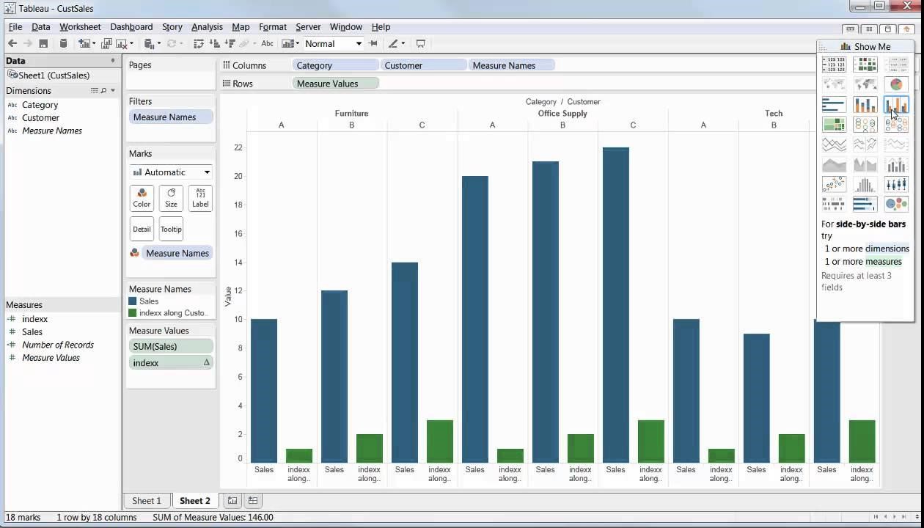Select box-and-whisker plot in Show Me
The height and width of the screenshot is (528, 924).
point(896,184)
